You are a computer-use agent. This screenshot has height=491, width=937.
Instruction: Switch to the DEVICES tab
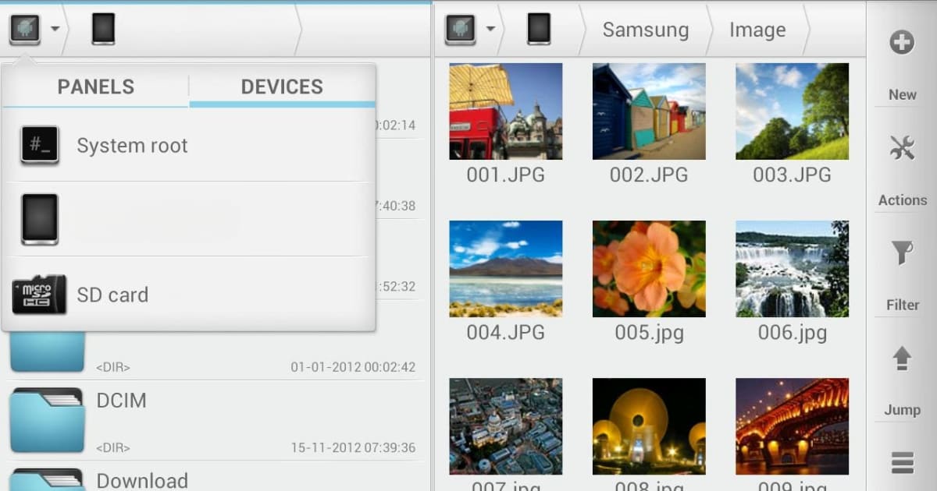tap(281, 87)
